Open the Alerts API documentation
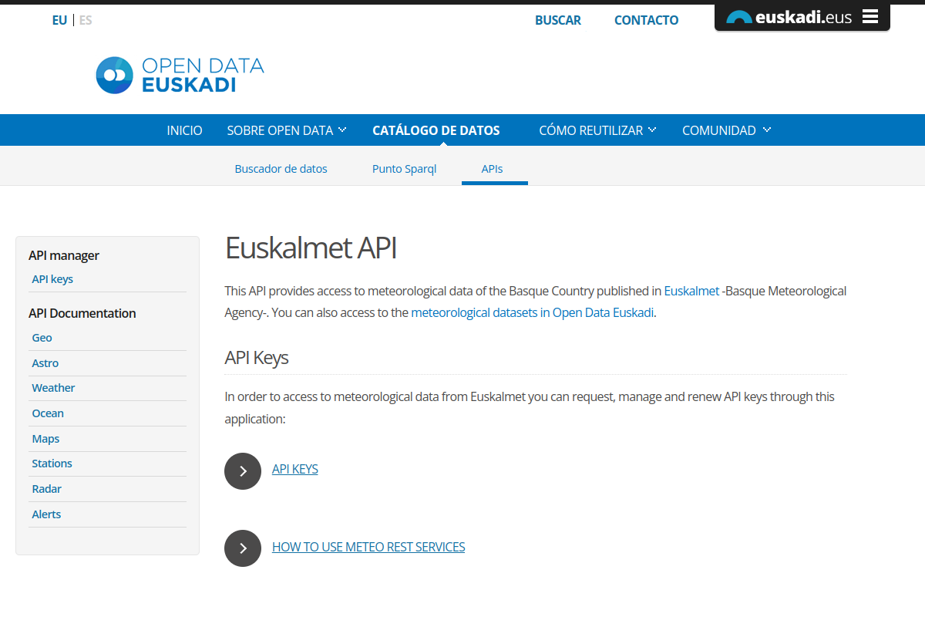Viewport: 925px width, 617px height. click(x=46, y=514)
